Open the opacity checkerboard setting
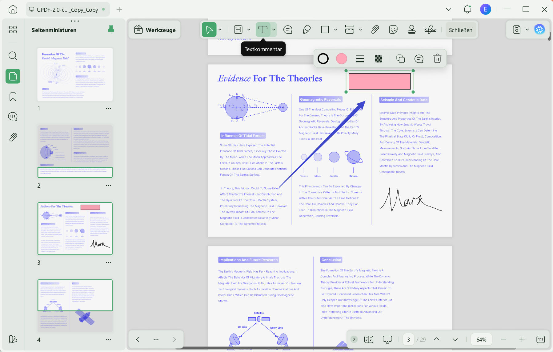This screenshot has height=352, width=553. (378, 58)
